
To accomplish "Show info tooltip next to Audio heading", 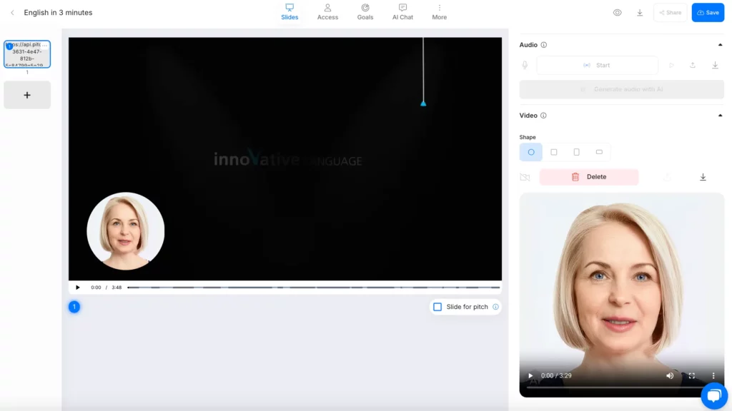I will coord(544,45).
